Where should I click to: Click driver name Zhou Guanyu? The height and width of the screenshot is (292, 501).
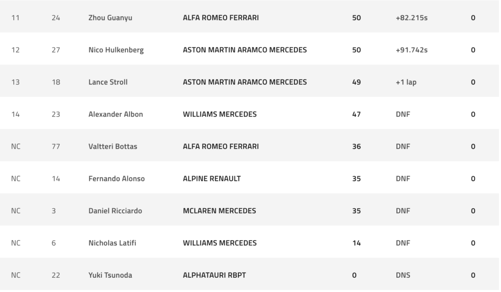[x=110, y=18]
